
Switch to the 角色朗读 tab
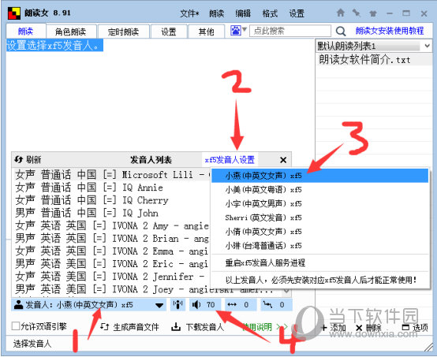(x=71, y=32)
